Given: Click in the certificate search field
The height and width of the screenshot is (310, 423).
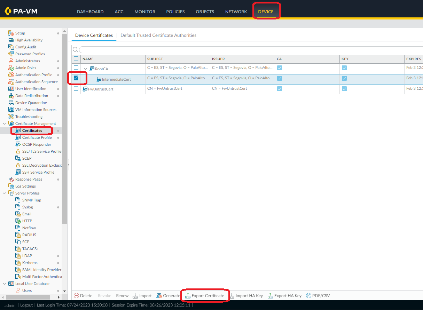Looking at the screenshot, I should coord(244,50).
